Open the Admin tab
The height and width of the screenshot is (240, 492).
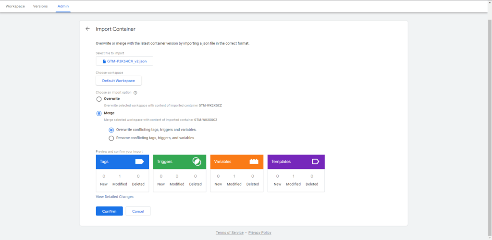pyautogui.click(x=63, y=6)
